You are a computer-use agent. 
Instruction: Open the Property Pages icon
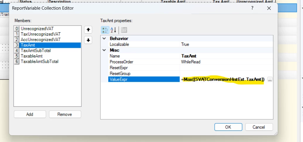[x=124, y=30]
